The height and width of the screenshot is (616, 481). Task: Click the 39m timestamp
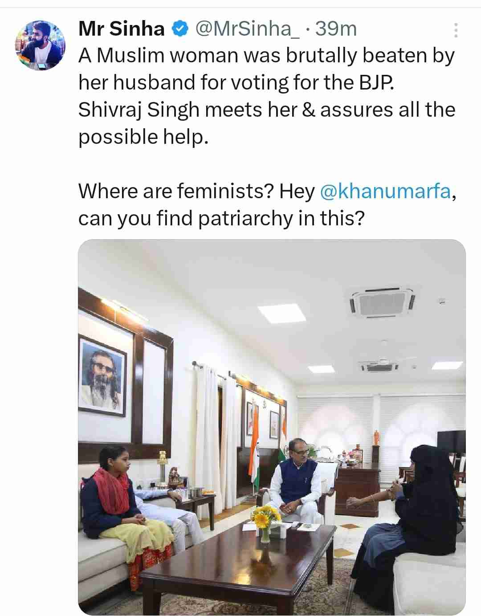[336, 29]
